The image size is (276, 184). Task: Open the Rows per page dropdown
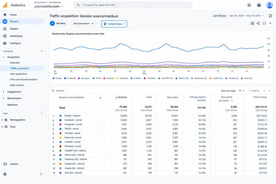coord(242,91)
